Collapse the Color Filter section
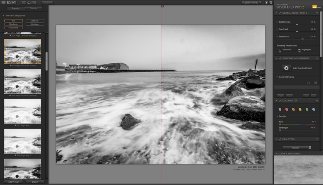323x185 pixels. [x=276, y=101]
